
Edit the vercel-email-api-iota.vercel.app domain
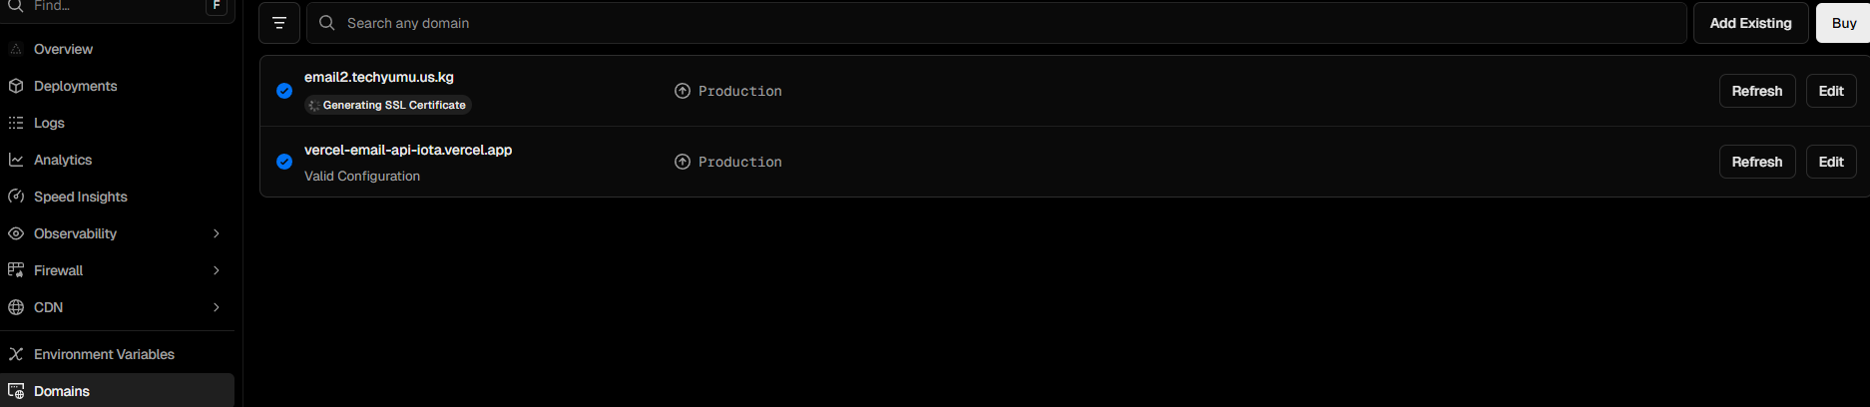click(1831, 162)
